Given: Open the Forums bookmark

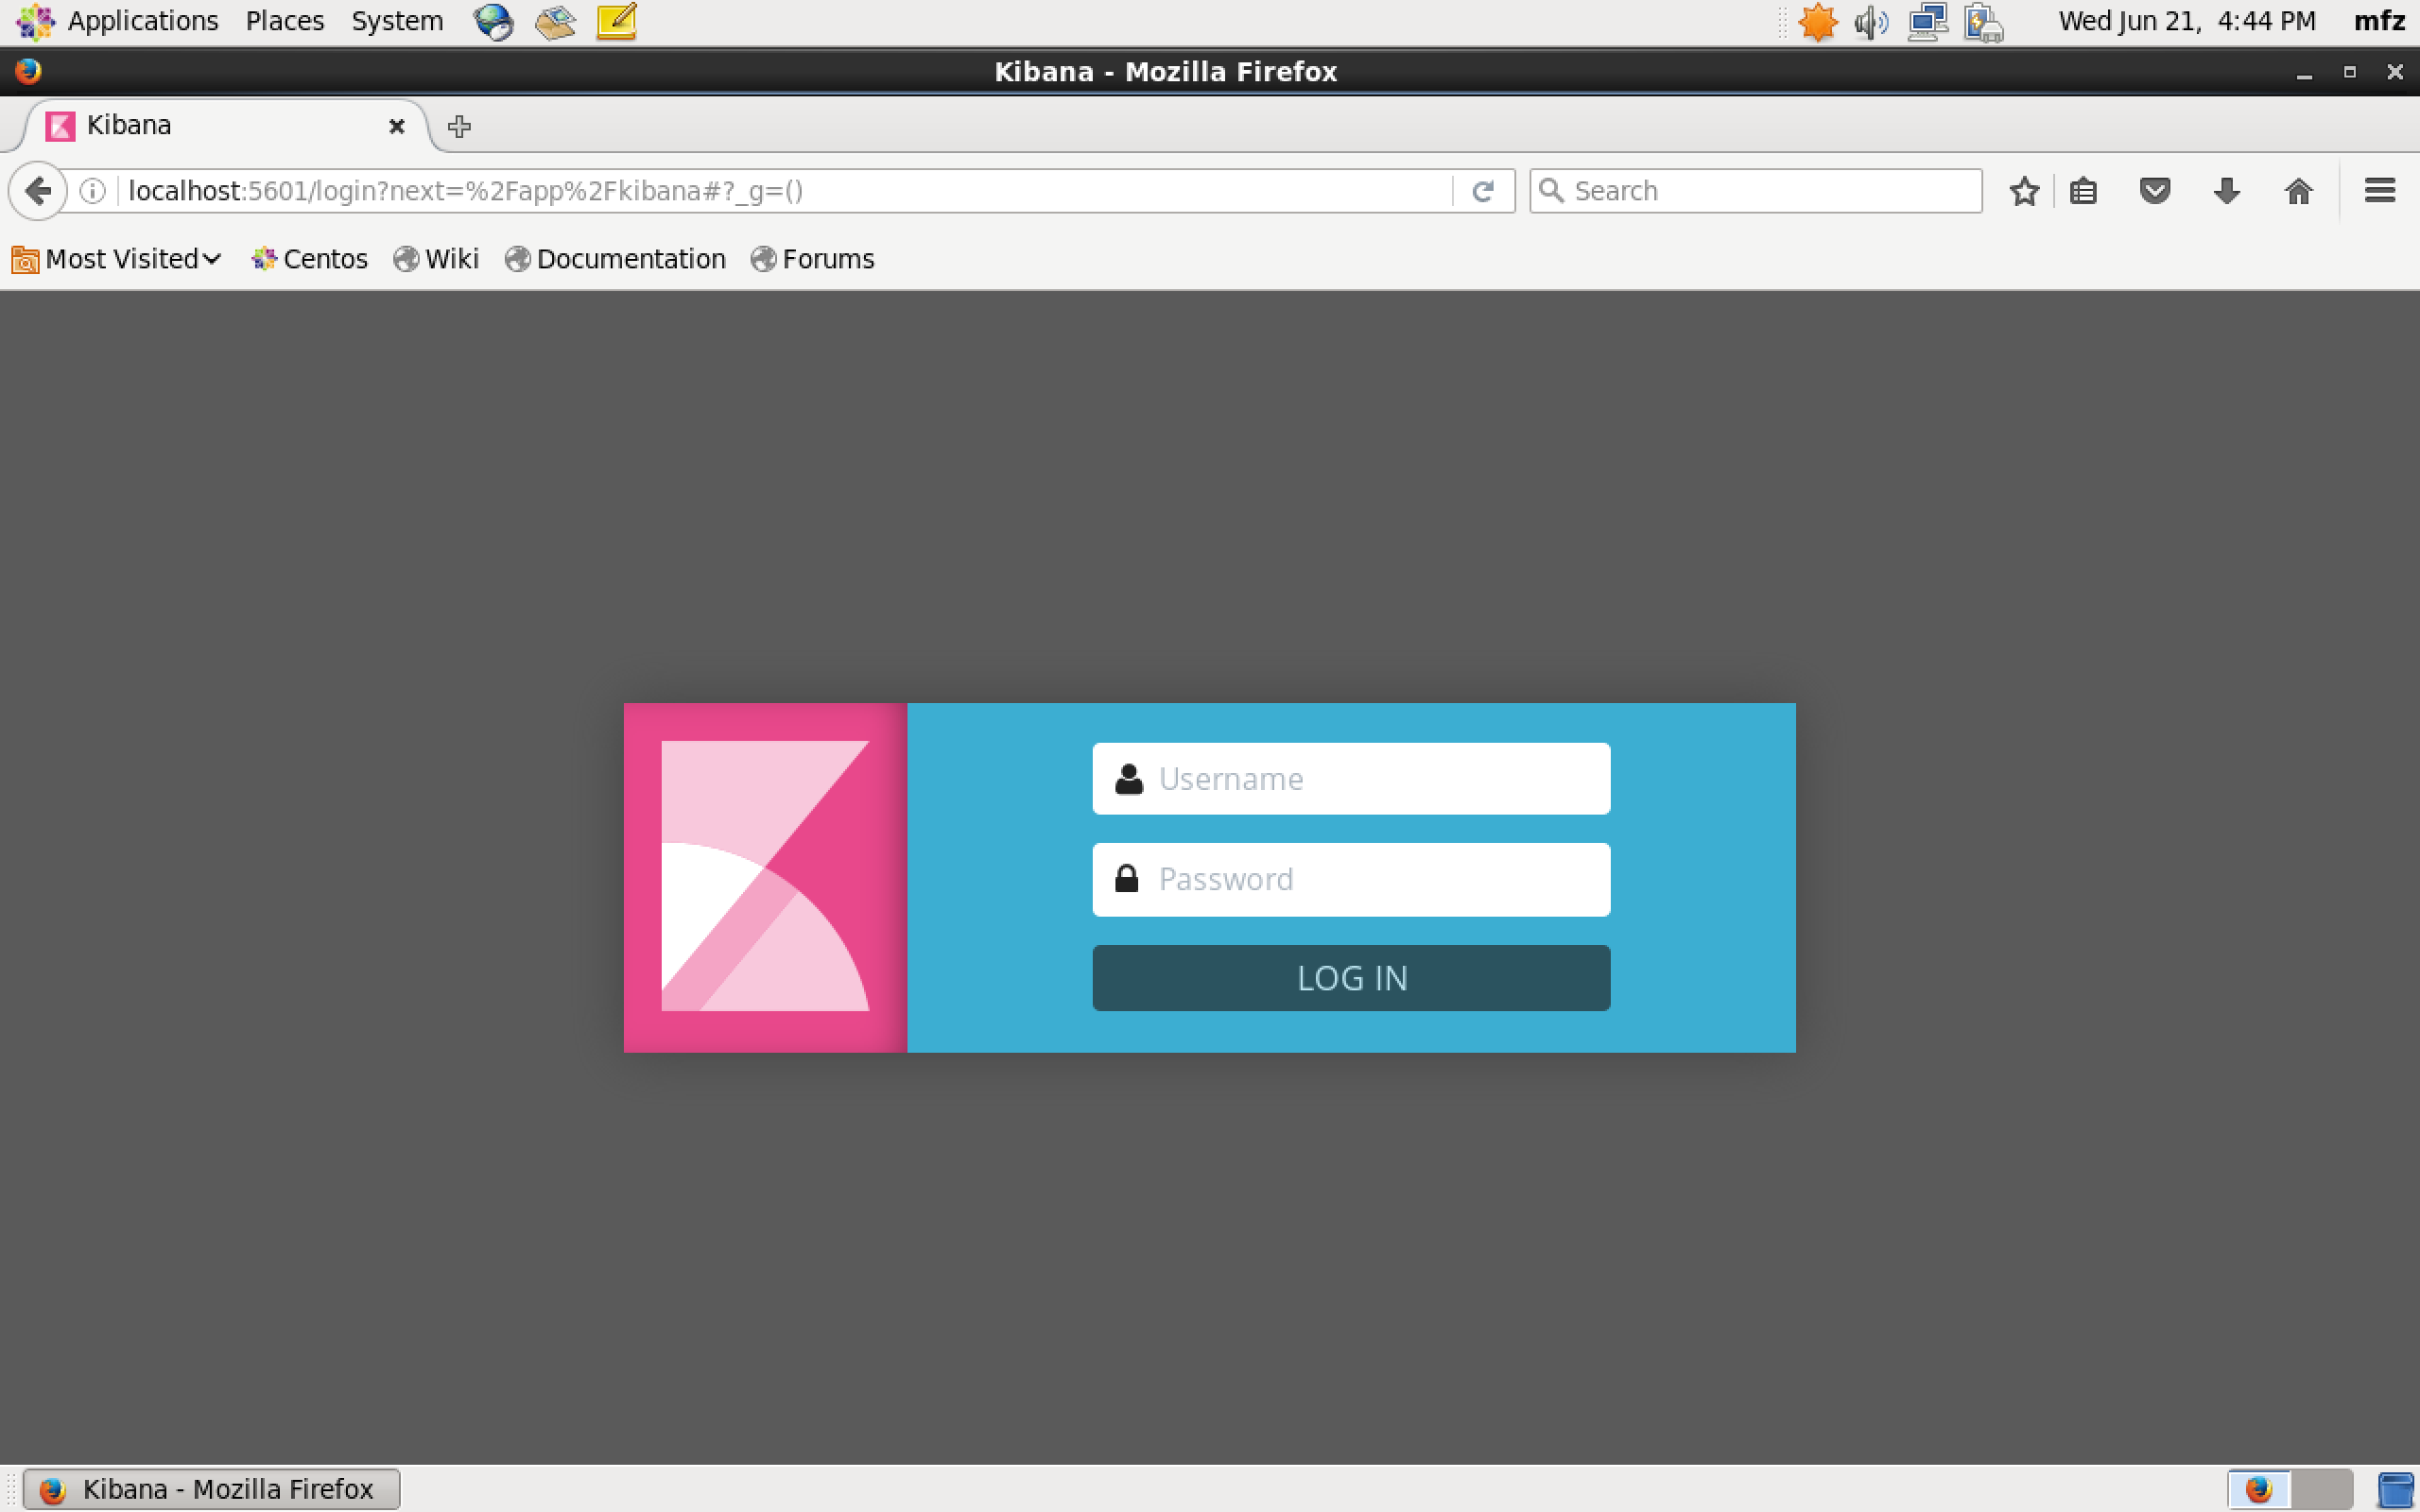Looking at the screenshot, I should click(x=812, y=259).
